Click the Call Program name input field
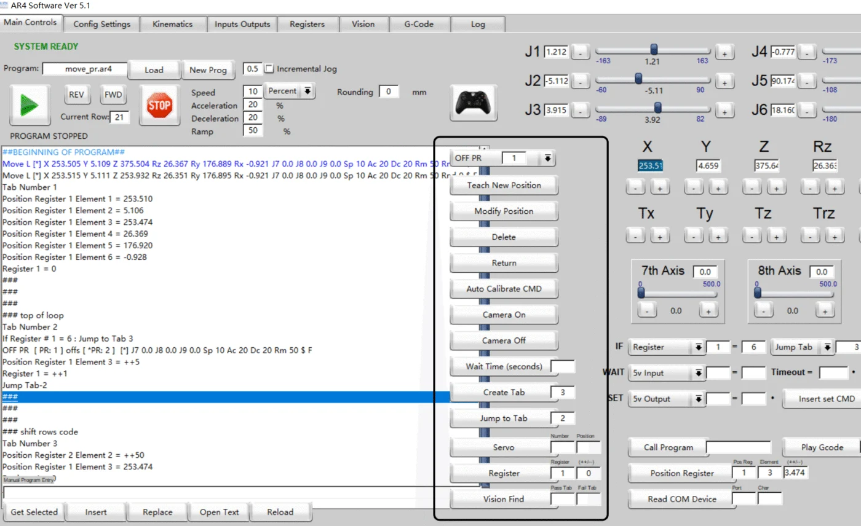This screenshot has width=861, height=526. pyautogui.click(x=738, y=447)
